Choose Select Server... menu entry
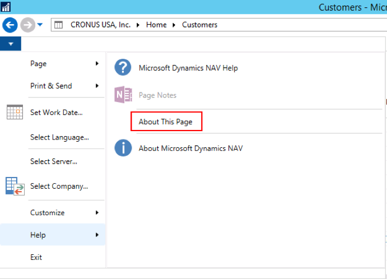 pyautogui.click(x=54, y=161)
